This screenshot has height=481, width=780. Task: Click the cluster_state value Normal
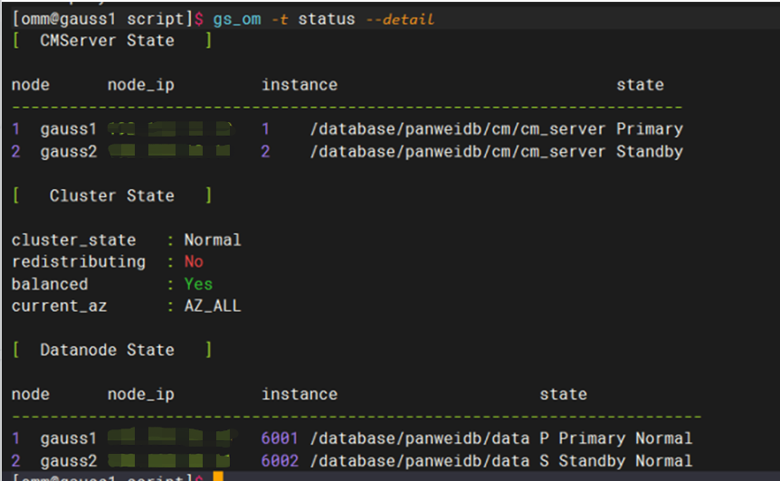tap(213, 240)
